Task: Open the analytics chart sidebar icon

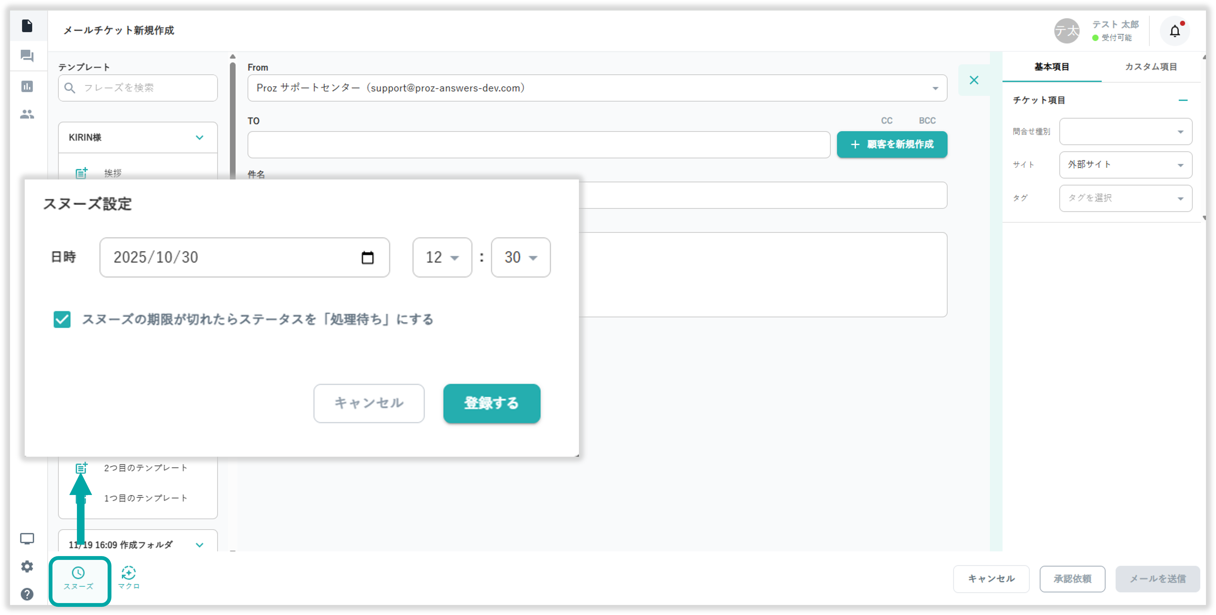Action: click(27, 86)
